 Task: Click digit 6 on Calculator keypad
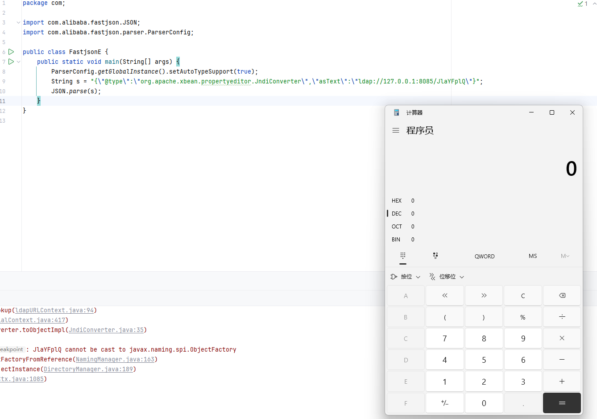tap(523, 360)
